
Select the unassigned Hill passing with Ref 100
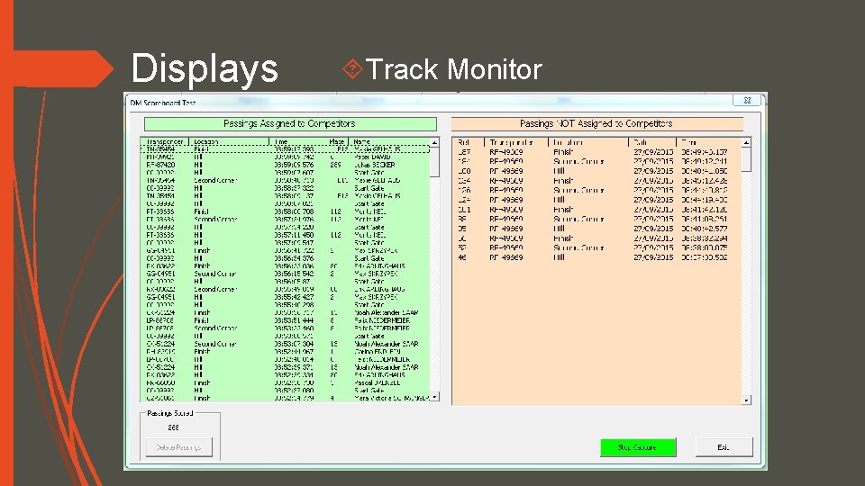click(596, 171)
